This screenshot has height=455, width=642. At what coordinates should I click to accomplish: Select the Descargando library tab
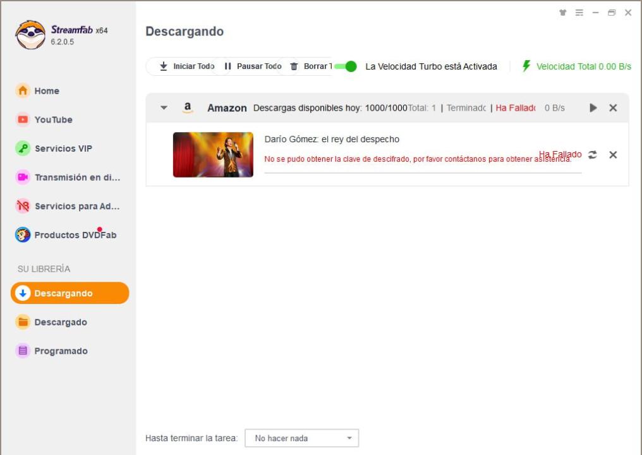pos(70,293)
